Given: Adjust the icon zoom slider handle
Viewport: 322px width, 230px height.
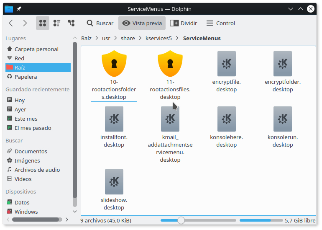Looking at the screenshot, I should pos(181,220).
